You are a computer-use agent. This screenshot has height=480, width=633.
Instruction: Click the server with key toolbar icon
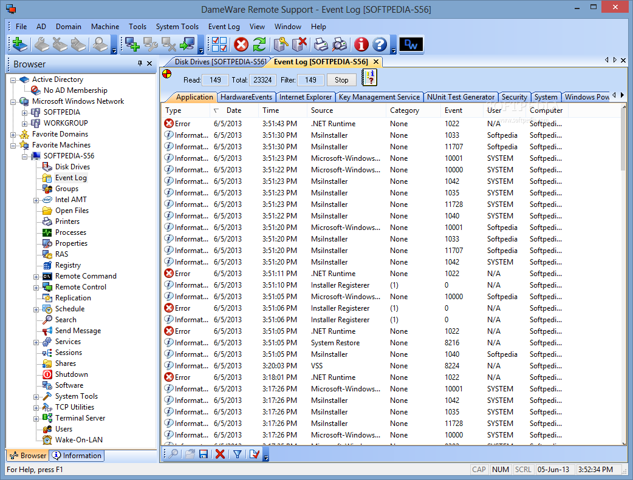[281, 44]
